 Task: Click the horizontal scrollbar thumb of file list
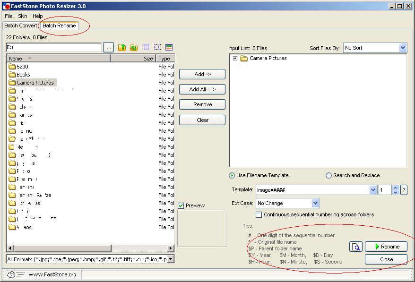[63, 248]
